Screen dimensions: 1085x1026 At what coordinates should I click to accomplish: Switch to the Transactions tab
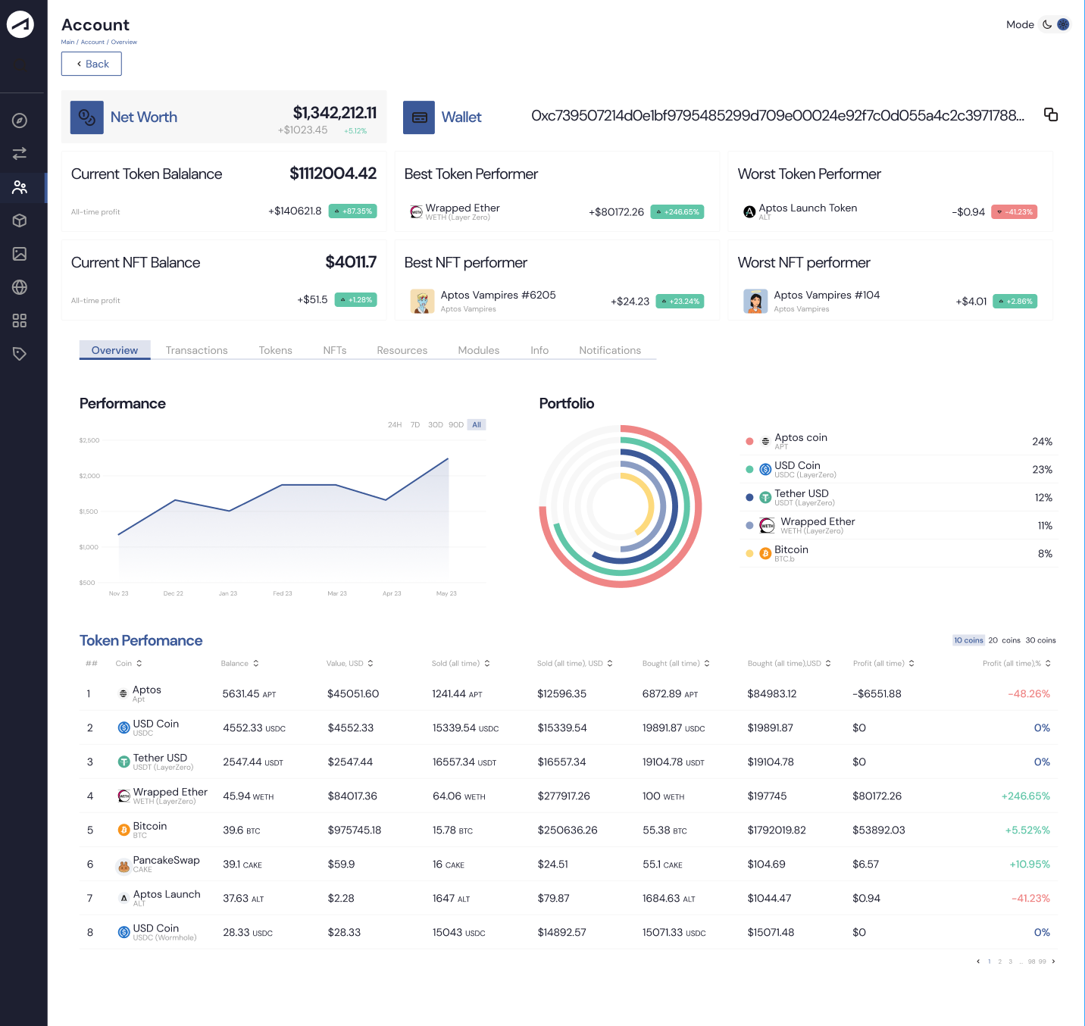pos(197,350)
